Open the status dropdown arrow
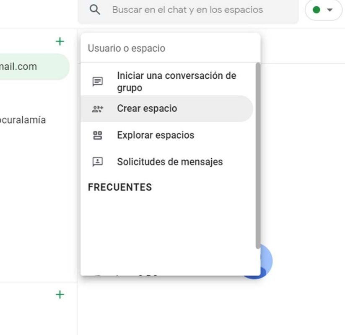345x335 pixels. (329, 10)
